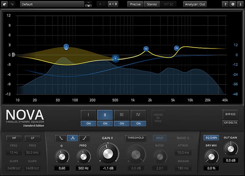Click the Precise quality mode button
This screenshot has height=176, width=245.
[135, 4]
